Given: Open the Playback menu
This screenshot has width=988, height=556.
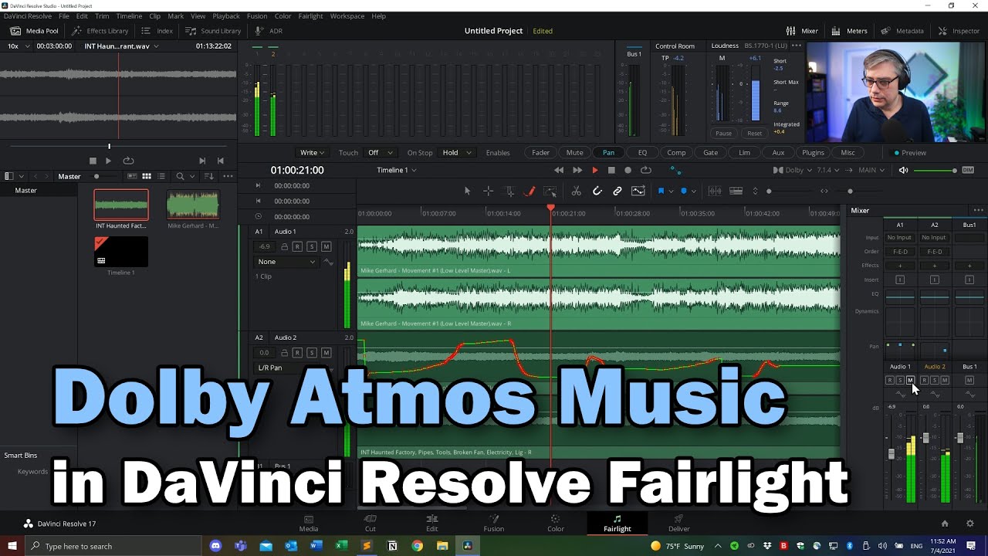Looking at the screenshot, I should [225, 15].
